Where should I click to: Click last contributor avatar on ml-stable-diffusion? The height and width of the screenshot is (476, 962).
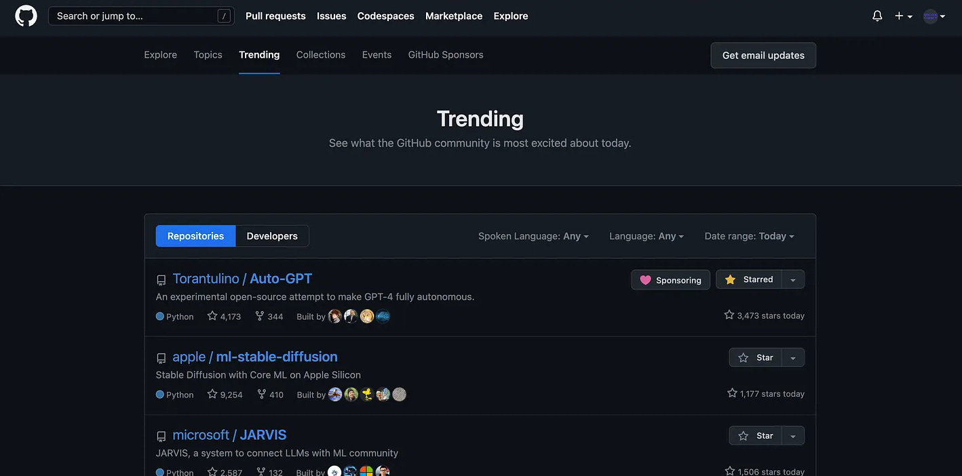click(x=400, y=394)
